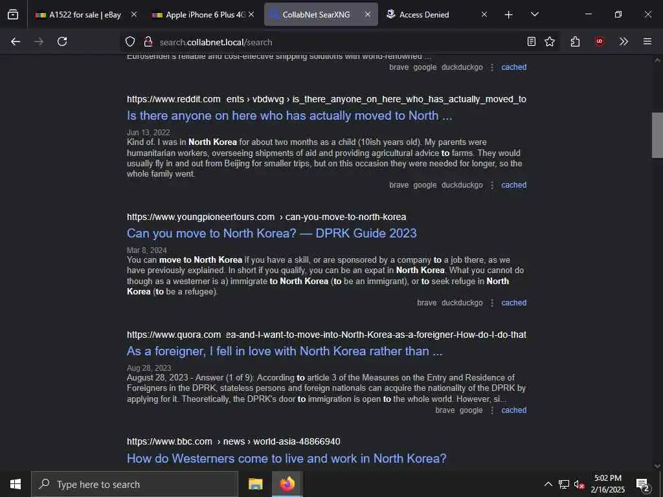Click the muted volume tray icon
Image resolution: width=663 pixels, height=497 pixels.
(579, 484)
